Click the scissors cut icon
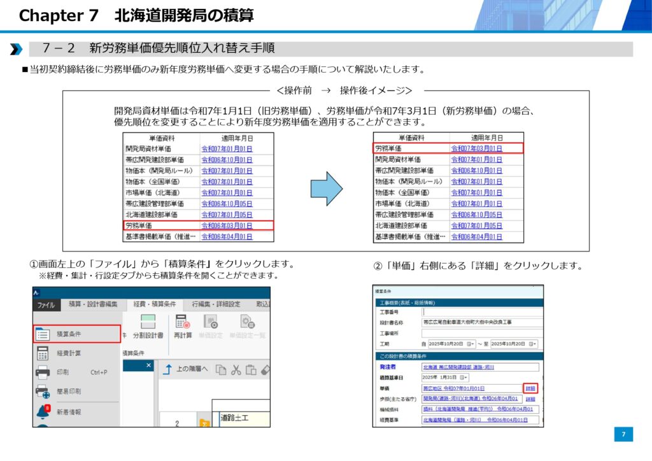Image resolution: width=652 pixels, height=461 pixels. [x=236, y=369]
